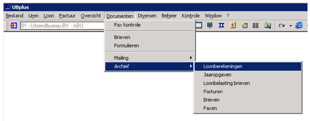Click the folder magnifier search icon
The image size is (310, 121).
click(x=267, y=26)
